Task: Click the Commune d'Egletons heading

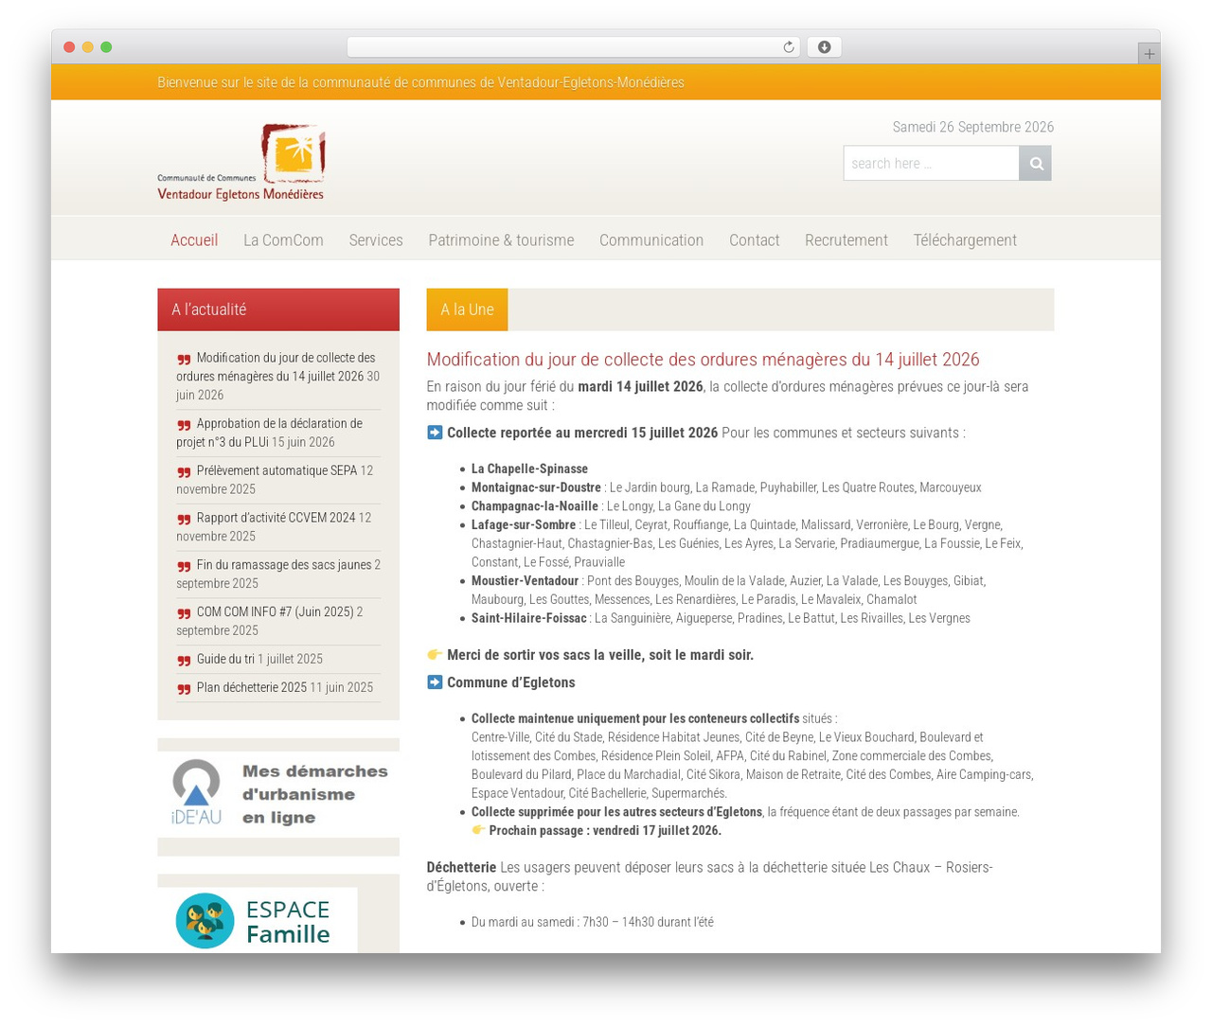Action: coord(510,682)
